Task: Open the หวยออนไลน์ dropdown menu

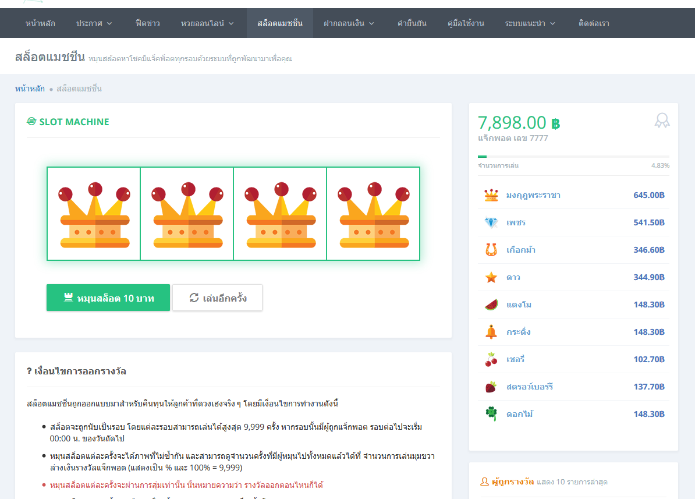Action: 207,23
